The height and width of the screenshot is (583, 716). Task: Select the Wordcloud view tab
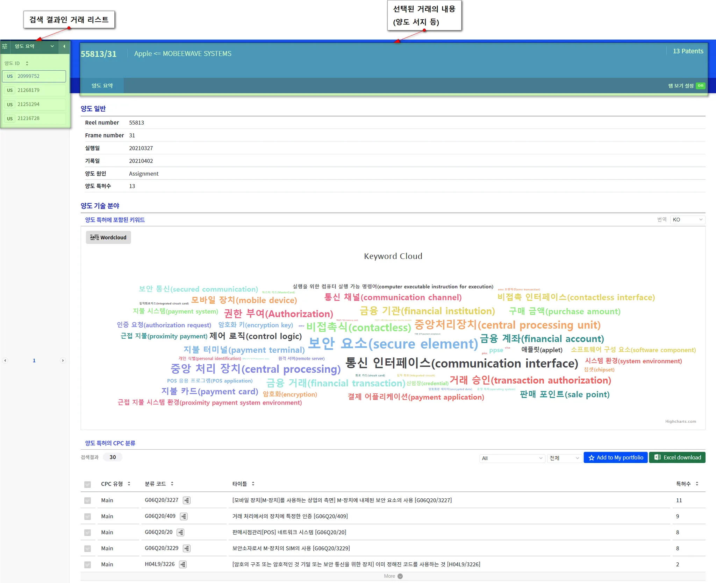tap(108, 238)
